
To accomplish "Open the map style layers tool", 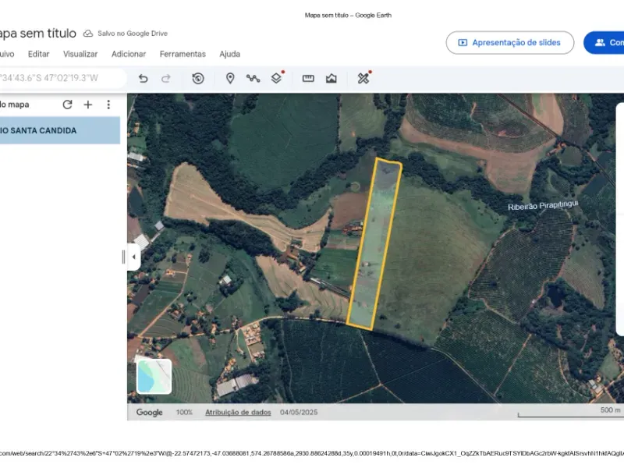I will click(x=275, y=78).
